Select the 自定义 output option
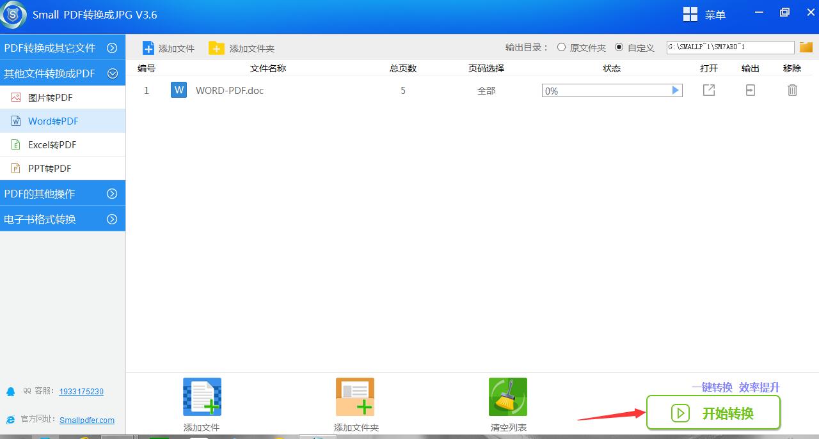 coord(619,47)
